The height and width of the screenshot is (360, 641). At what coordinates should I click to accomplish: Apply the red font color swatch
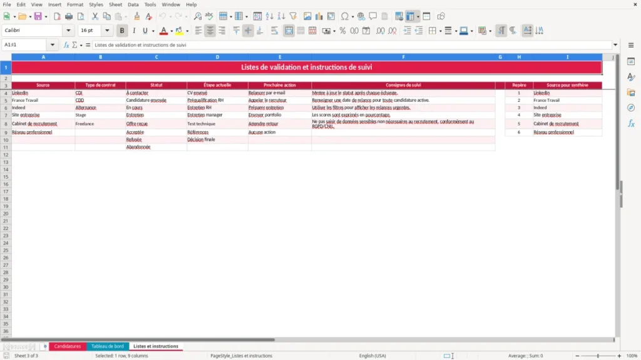coord(163,31)
